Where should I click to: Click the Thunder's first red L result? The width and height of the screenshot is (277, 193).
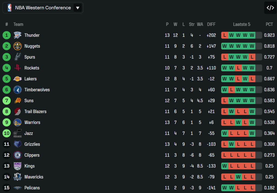click(x=225, y=35)
